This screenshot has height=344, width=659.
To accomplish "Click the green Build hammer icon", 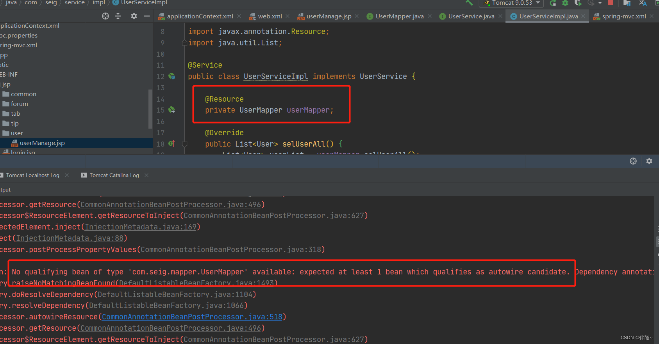I will (469, 3).
